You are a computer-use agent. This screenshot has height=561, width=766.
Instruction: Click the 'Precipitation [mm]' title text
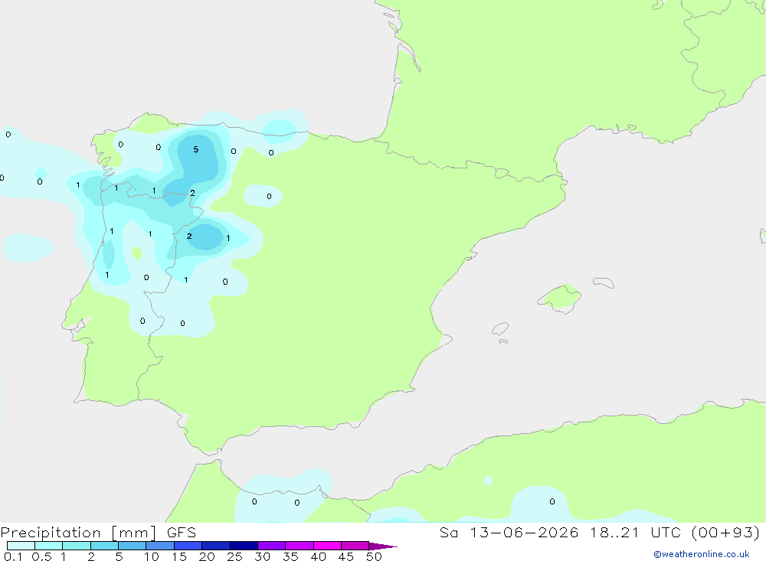(78, 533)
